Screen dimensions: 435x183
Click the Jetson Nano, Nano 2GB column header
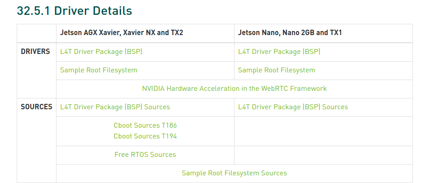[x=290, y=33]
